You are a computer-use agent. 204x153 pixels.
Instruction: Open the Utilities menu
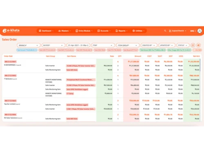[x=138, y=31]
